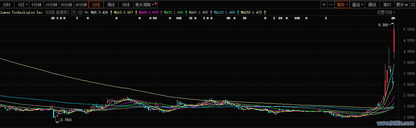Click the MA5:3.426 value
416x128 pixels.
coord(100,13)
